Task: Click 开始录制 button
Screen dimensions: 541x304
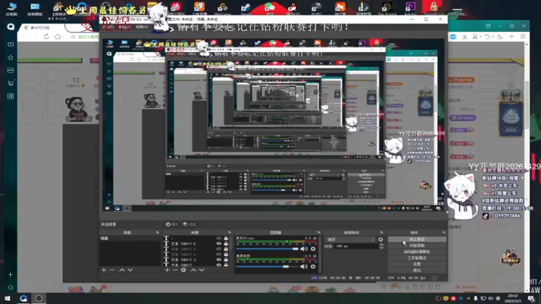Action: tap(417, 245)
